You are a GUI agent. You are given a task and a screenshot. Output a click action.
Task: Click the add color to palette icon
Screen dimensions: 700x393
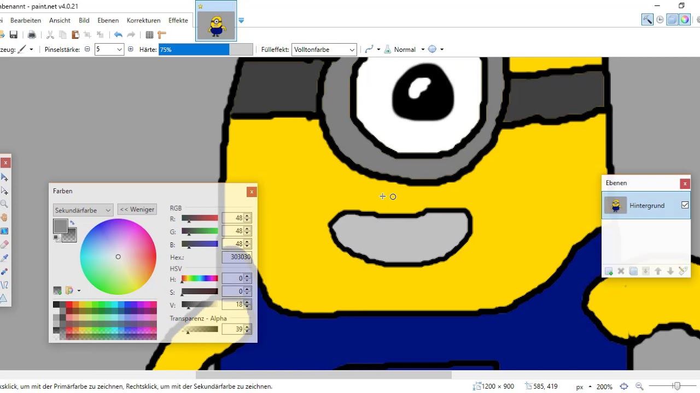[x=57, y=290]
